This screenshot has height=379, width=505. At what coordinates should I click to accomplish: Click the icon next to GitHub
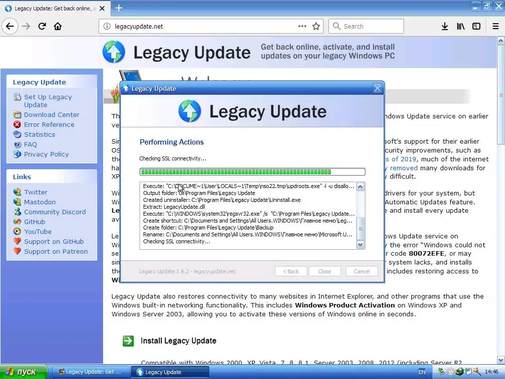(17, 222)
